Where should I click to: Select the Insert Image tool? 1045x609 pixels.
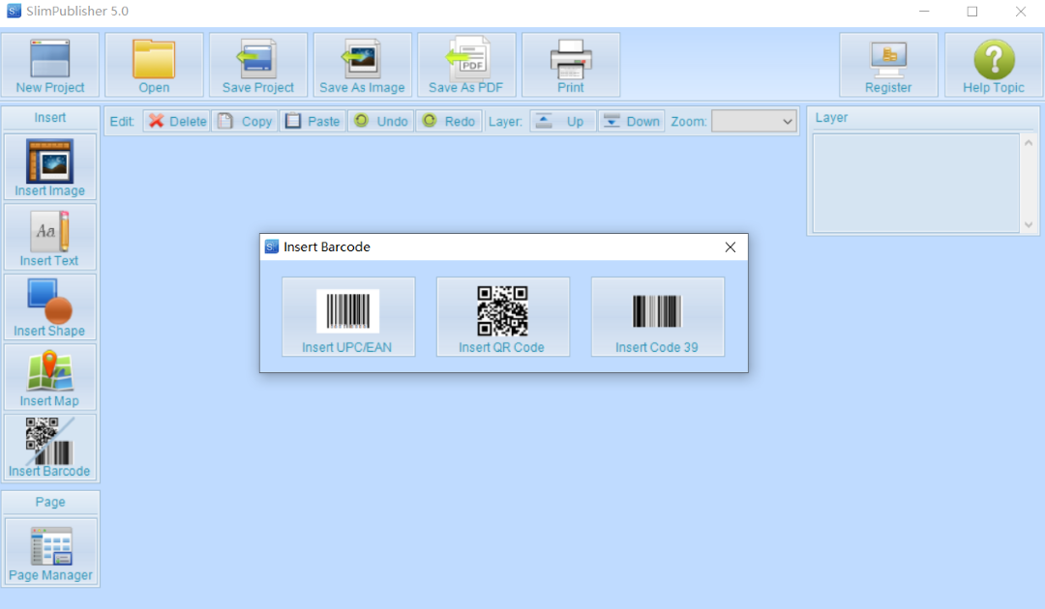click(x=49, y=166)
